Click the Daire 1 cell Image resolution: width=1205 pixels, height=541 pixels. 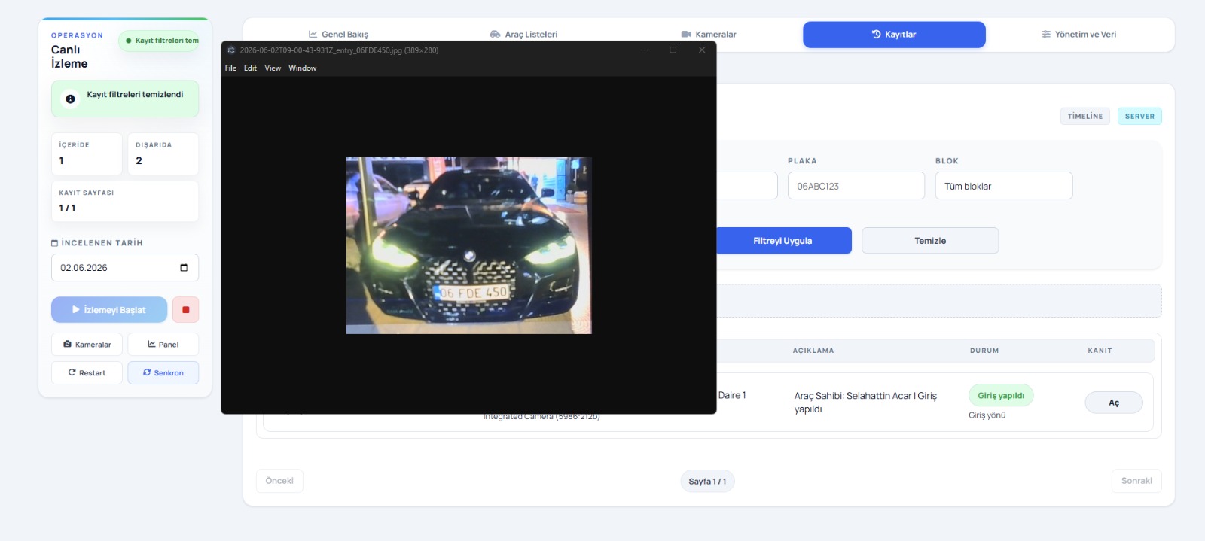(732, 396)
